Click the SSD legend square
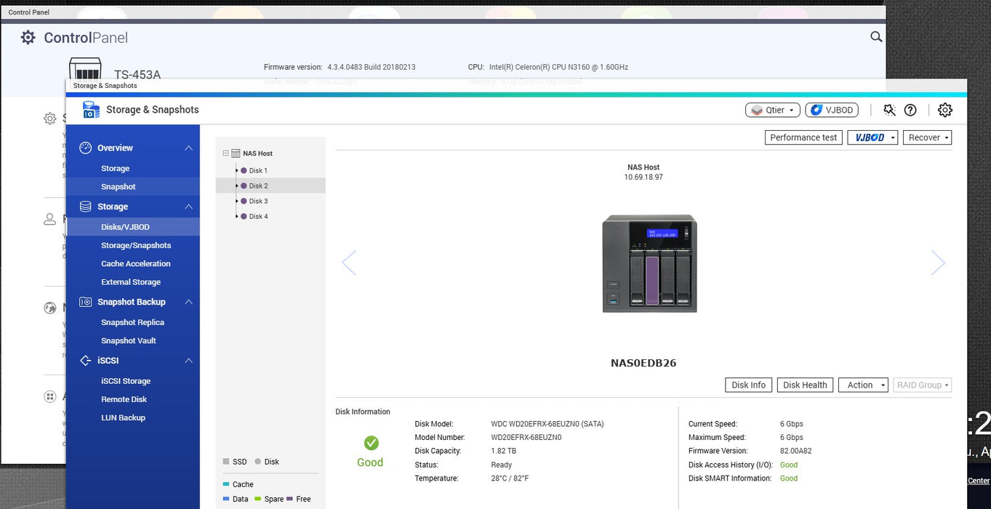Image resolution: width=991 pixels, height=509 pixels. (226, 462)
